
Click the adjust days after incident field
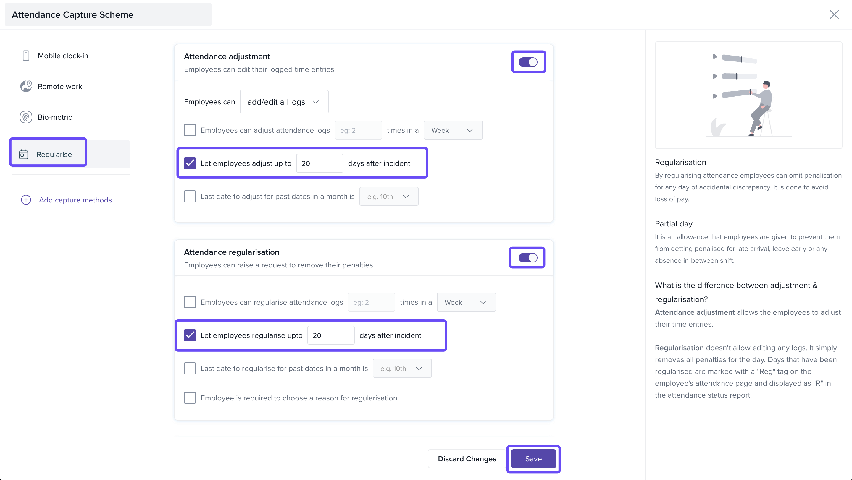click(x=319, y=163)
